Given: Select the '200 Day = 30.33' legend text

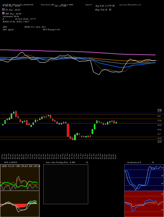Looking at the screenshot, I should point(13,14).
